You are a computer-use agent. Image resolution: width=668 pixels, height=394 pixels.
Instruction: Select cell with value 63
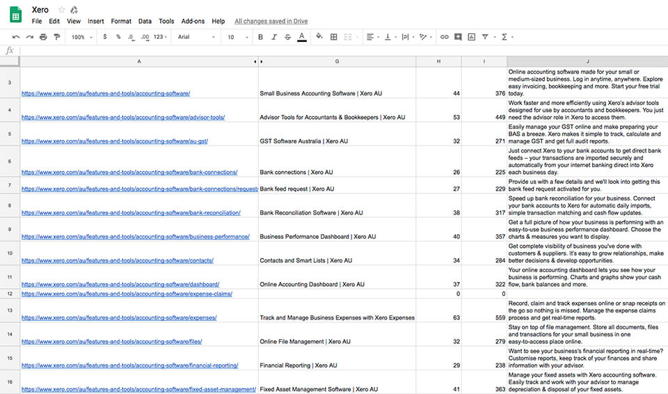439,310
